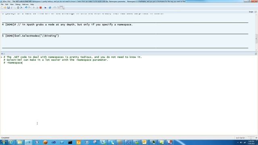Viewport: 258px width, 145px height.
Task: Click the Redo arrow in the toolbar
Action: click(x=29, y=8)
